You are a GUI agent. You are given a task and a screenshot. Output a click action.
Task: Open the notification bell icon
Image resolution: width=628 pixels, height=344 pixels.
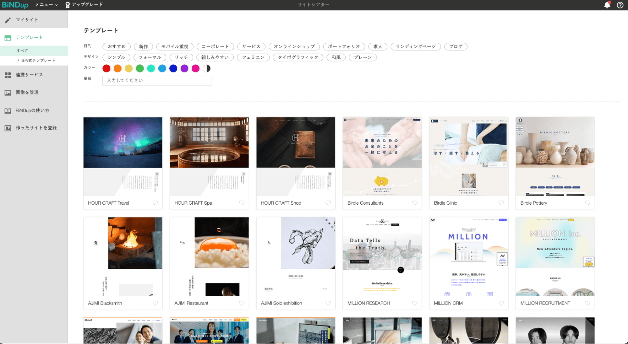607,5
